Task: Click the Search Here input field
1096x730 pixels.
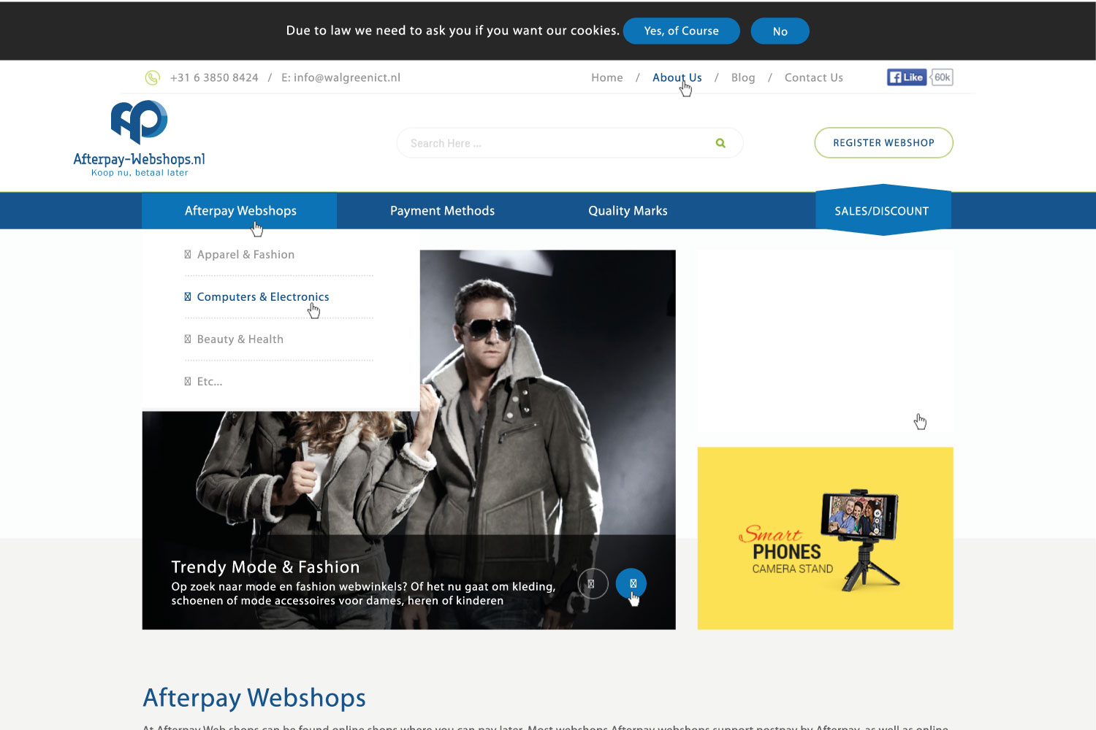Action: coord(570,143)
